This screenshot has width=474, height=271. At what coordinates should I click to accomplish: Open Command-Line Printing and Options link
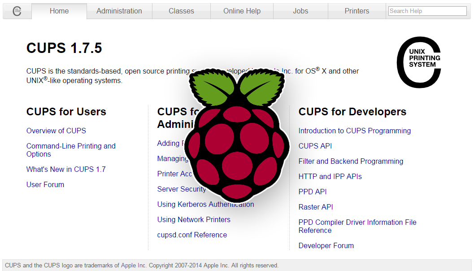[71, 150]
